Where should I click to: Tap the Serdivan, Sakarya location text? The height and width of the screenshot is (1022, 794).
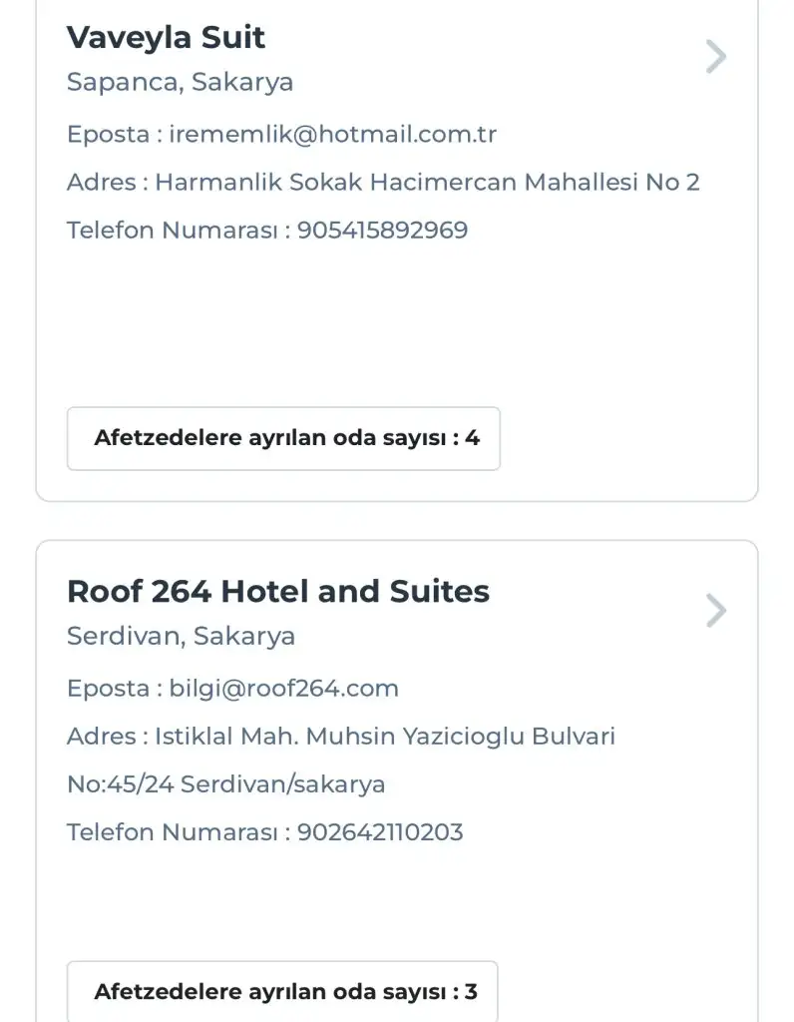pos(181,636)
